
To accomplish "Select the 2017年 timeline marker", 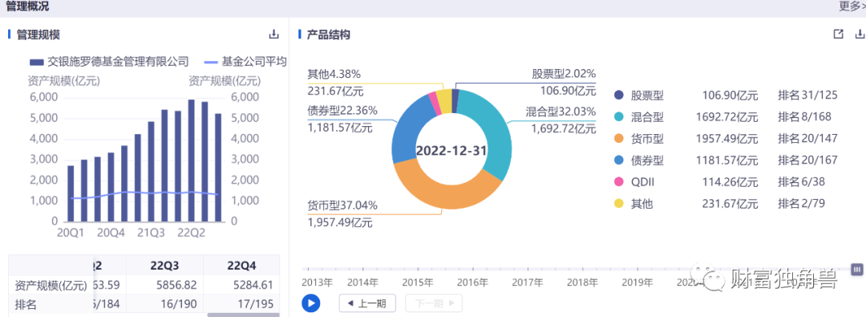I will (x=528, y=282).
